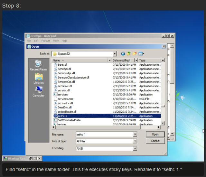
Task: Expand the Look in System32 dropdown
Action: click(x=115, y=54)
